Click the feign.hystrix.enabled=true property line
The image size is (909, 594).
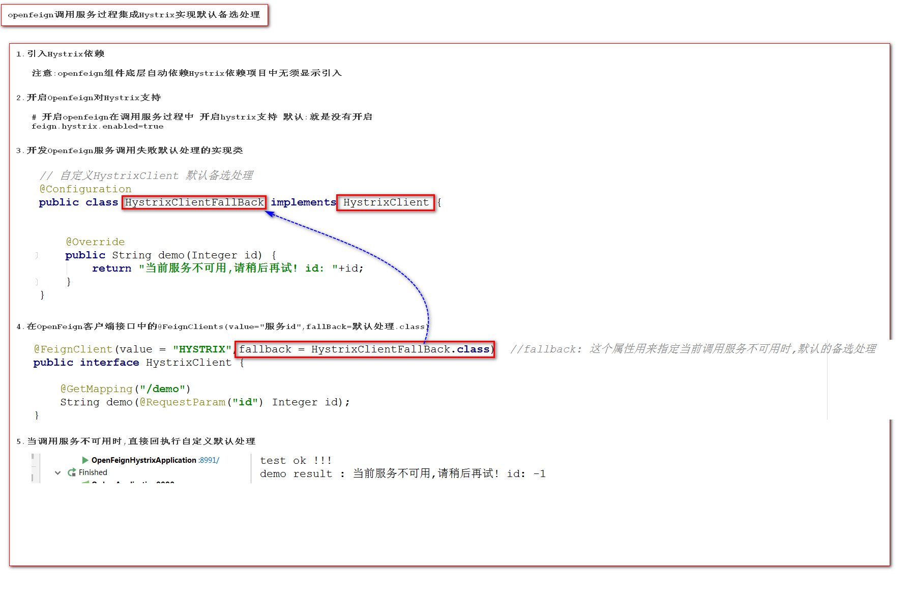[98, 127]
